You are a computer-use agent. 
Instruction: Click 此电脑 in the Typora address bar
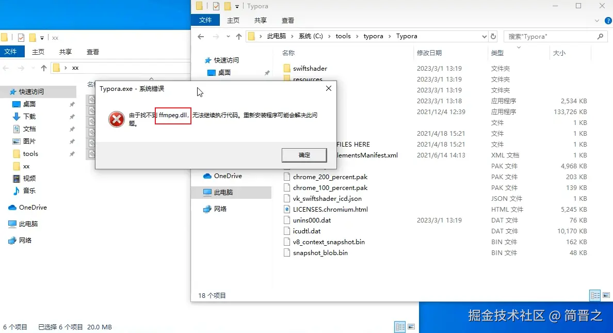(277, 36)
